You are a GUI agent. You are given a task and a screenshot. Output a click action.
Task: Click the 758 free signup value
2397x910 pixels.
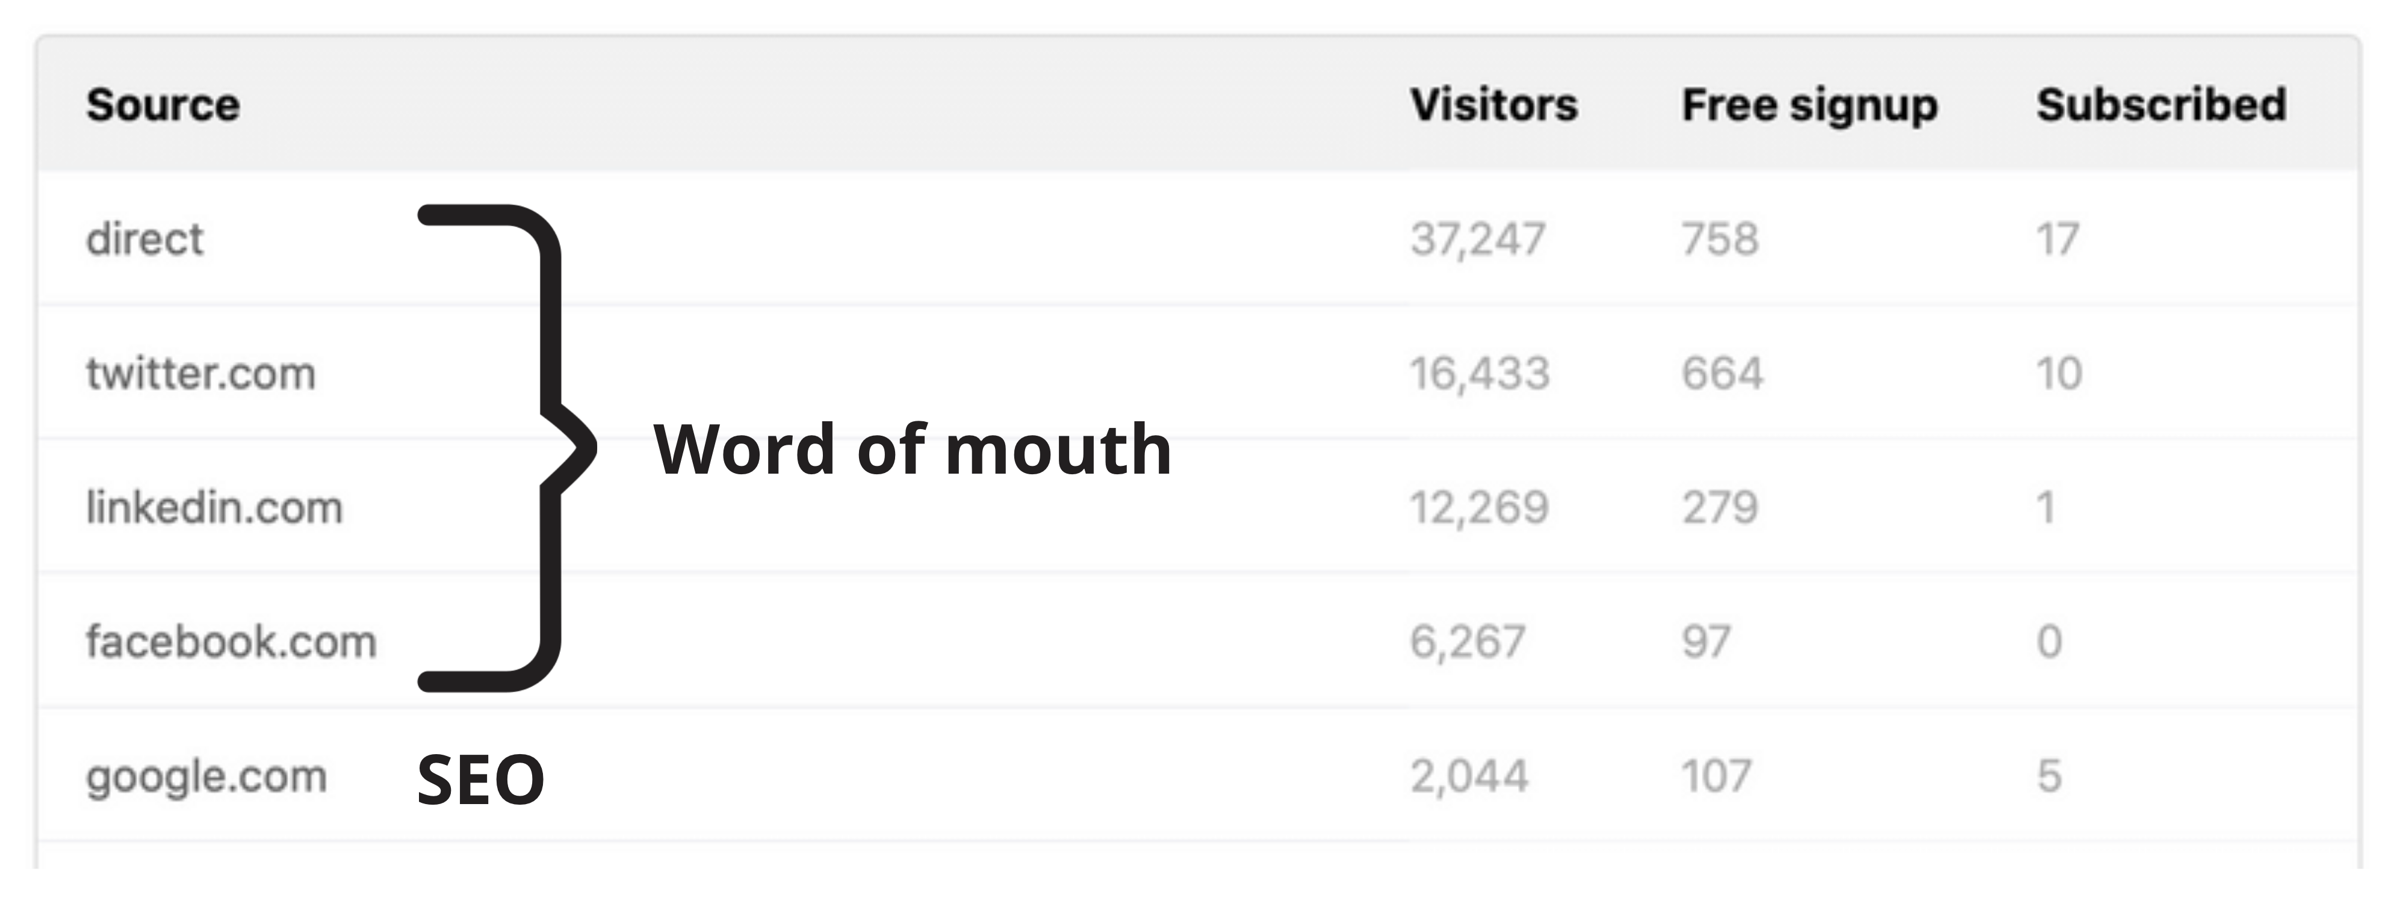point(1720,239)
